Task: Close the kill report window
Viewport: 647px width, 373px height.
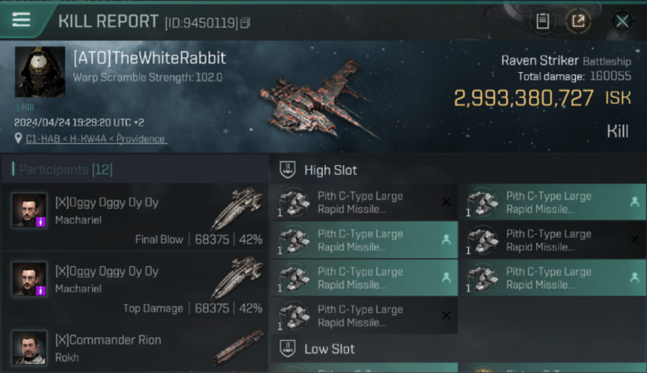Action: pyautogui.click(x=622, y=21)
